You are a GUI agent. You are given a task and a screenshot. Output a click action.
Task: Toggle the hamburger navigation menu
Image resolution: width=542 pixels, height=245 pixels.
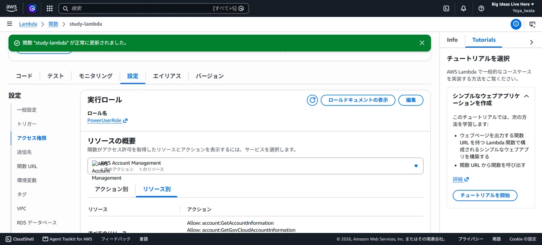tap(9, 24)
